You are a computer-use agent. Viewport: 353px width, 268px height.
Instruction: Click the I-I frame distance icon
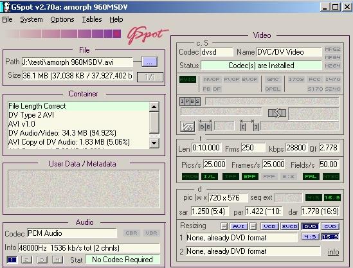click(x=249, y=125)
